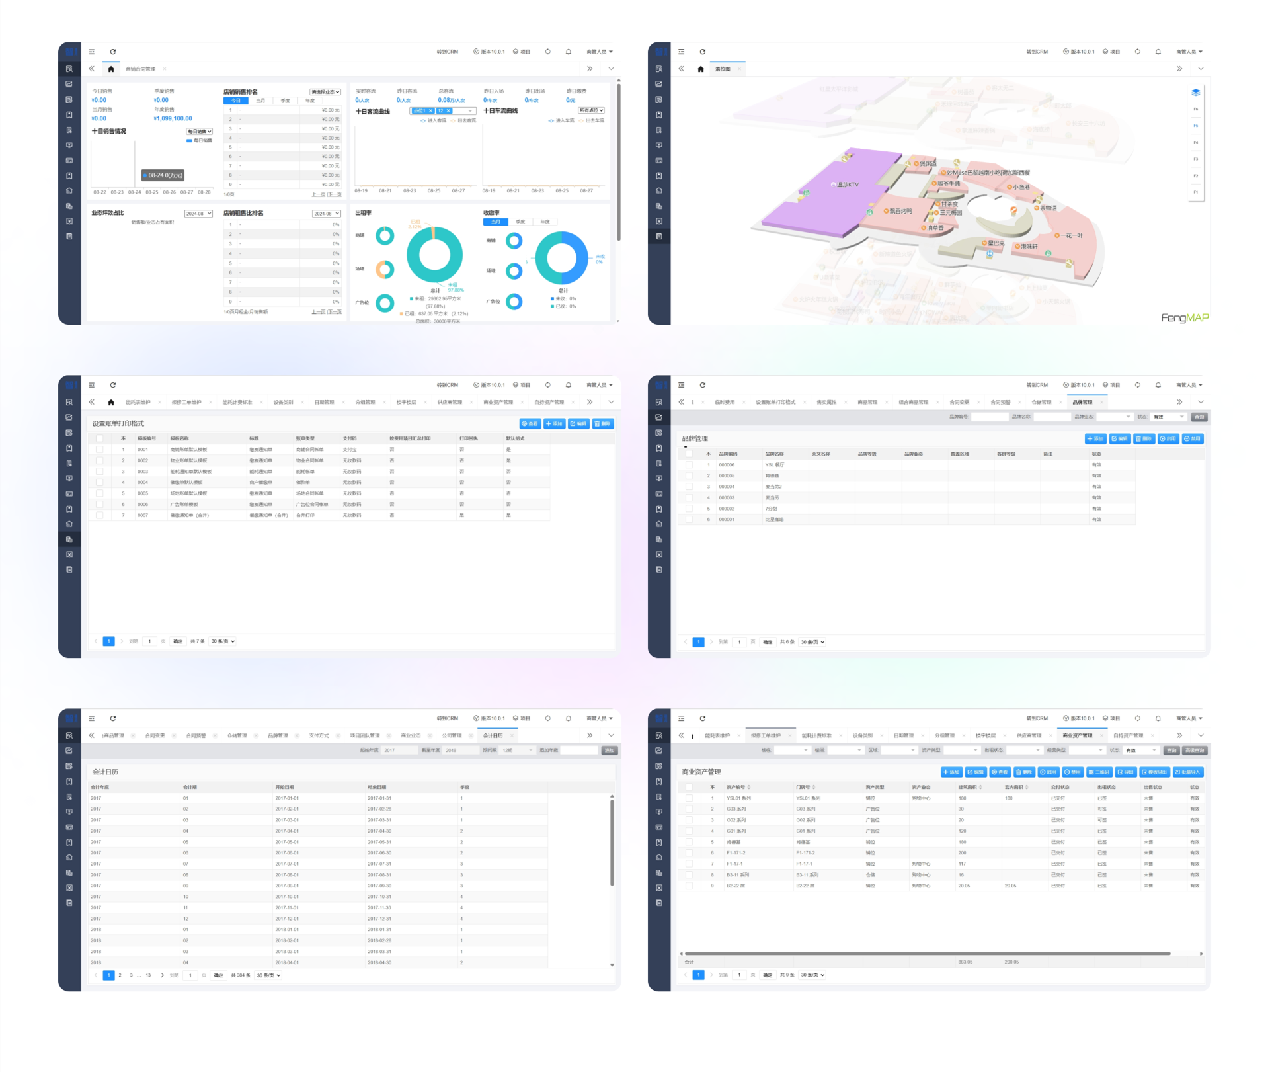Screen dimensions: 1268x1072
Task: Click the bell icon in the 设置账单打印格式 panel header
Action: pos(568,385)
